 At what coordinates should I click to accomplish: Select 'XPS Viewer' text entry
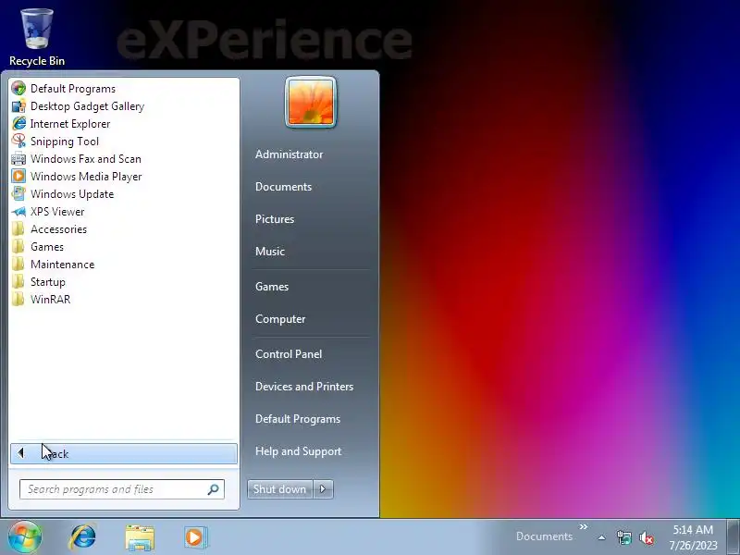57,212
